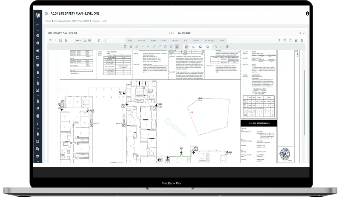Switch to the Forms tab

(222, 40)
